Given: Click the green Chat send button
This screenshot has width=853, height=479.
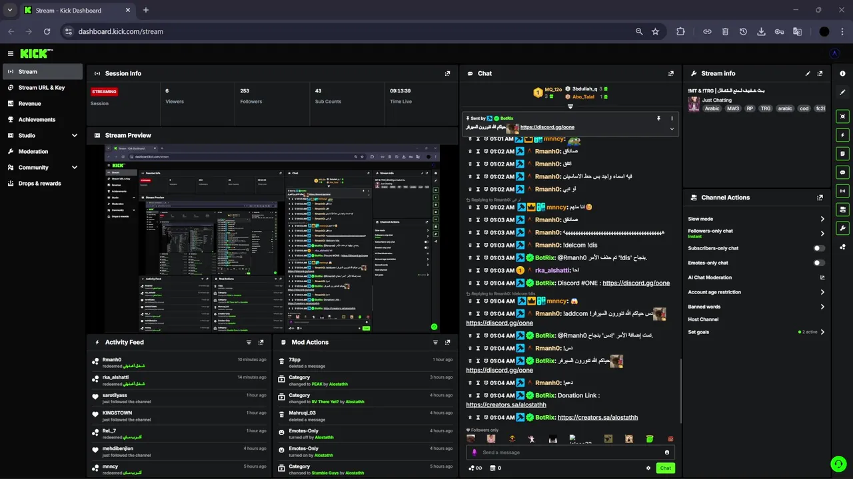Looking at the screenshot, I should pyautogui.click(x=665, y=468).
